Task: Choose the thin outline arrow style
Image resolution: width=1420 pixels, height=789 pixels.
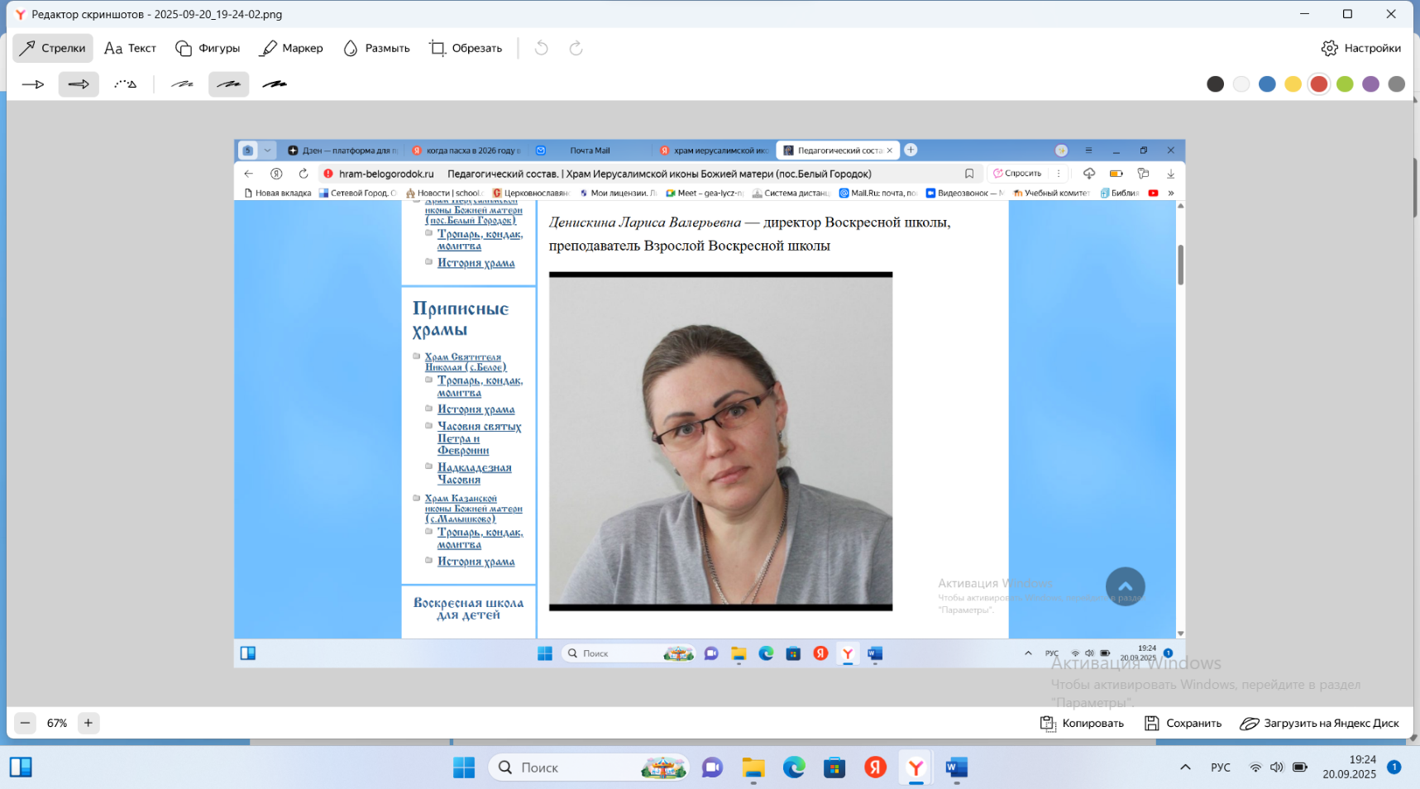Action: pos(33,84)
